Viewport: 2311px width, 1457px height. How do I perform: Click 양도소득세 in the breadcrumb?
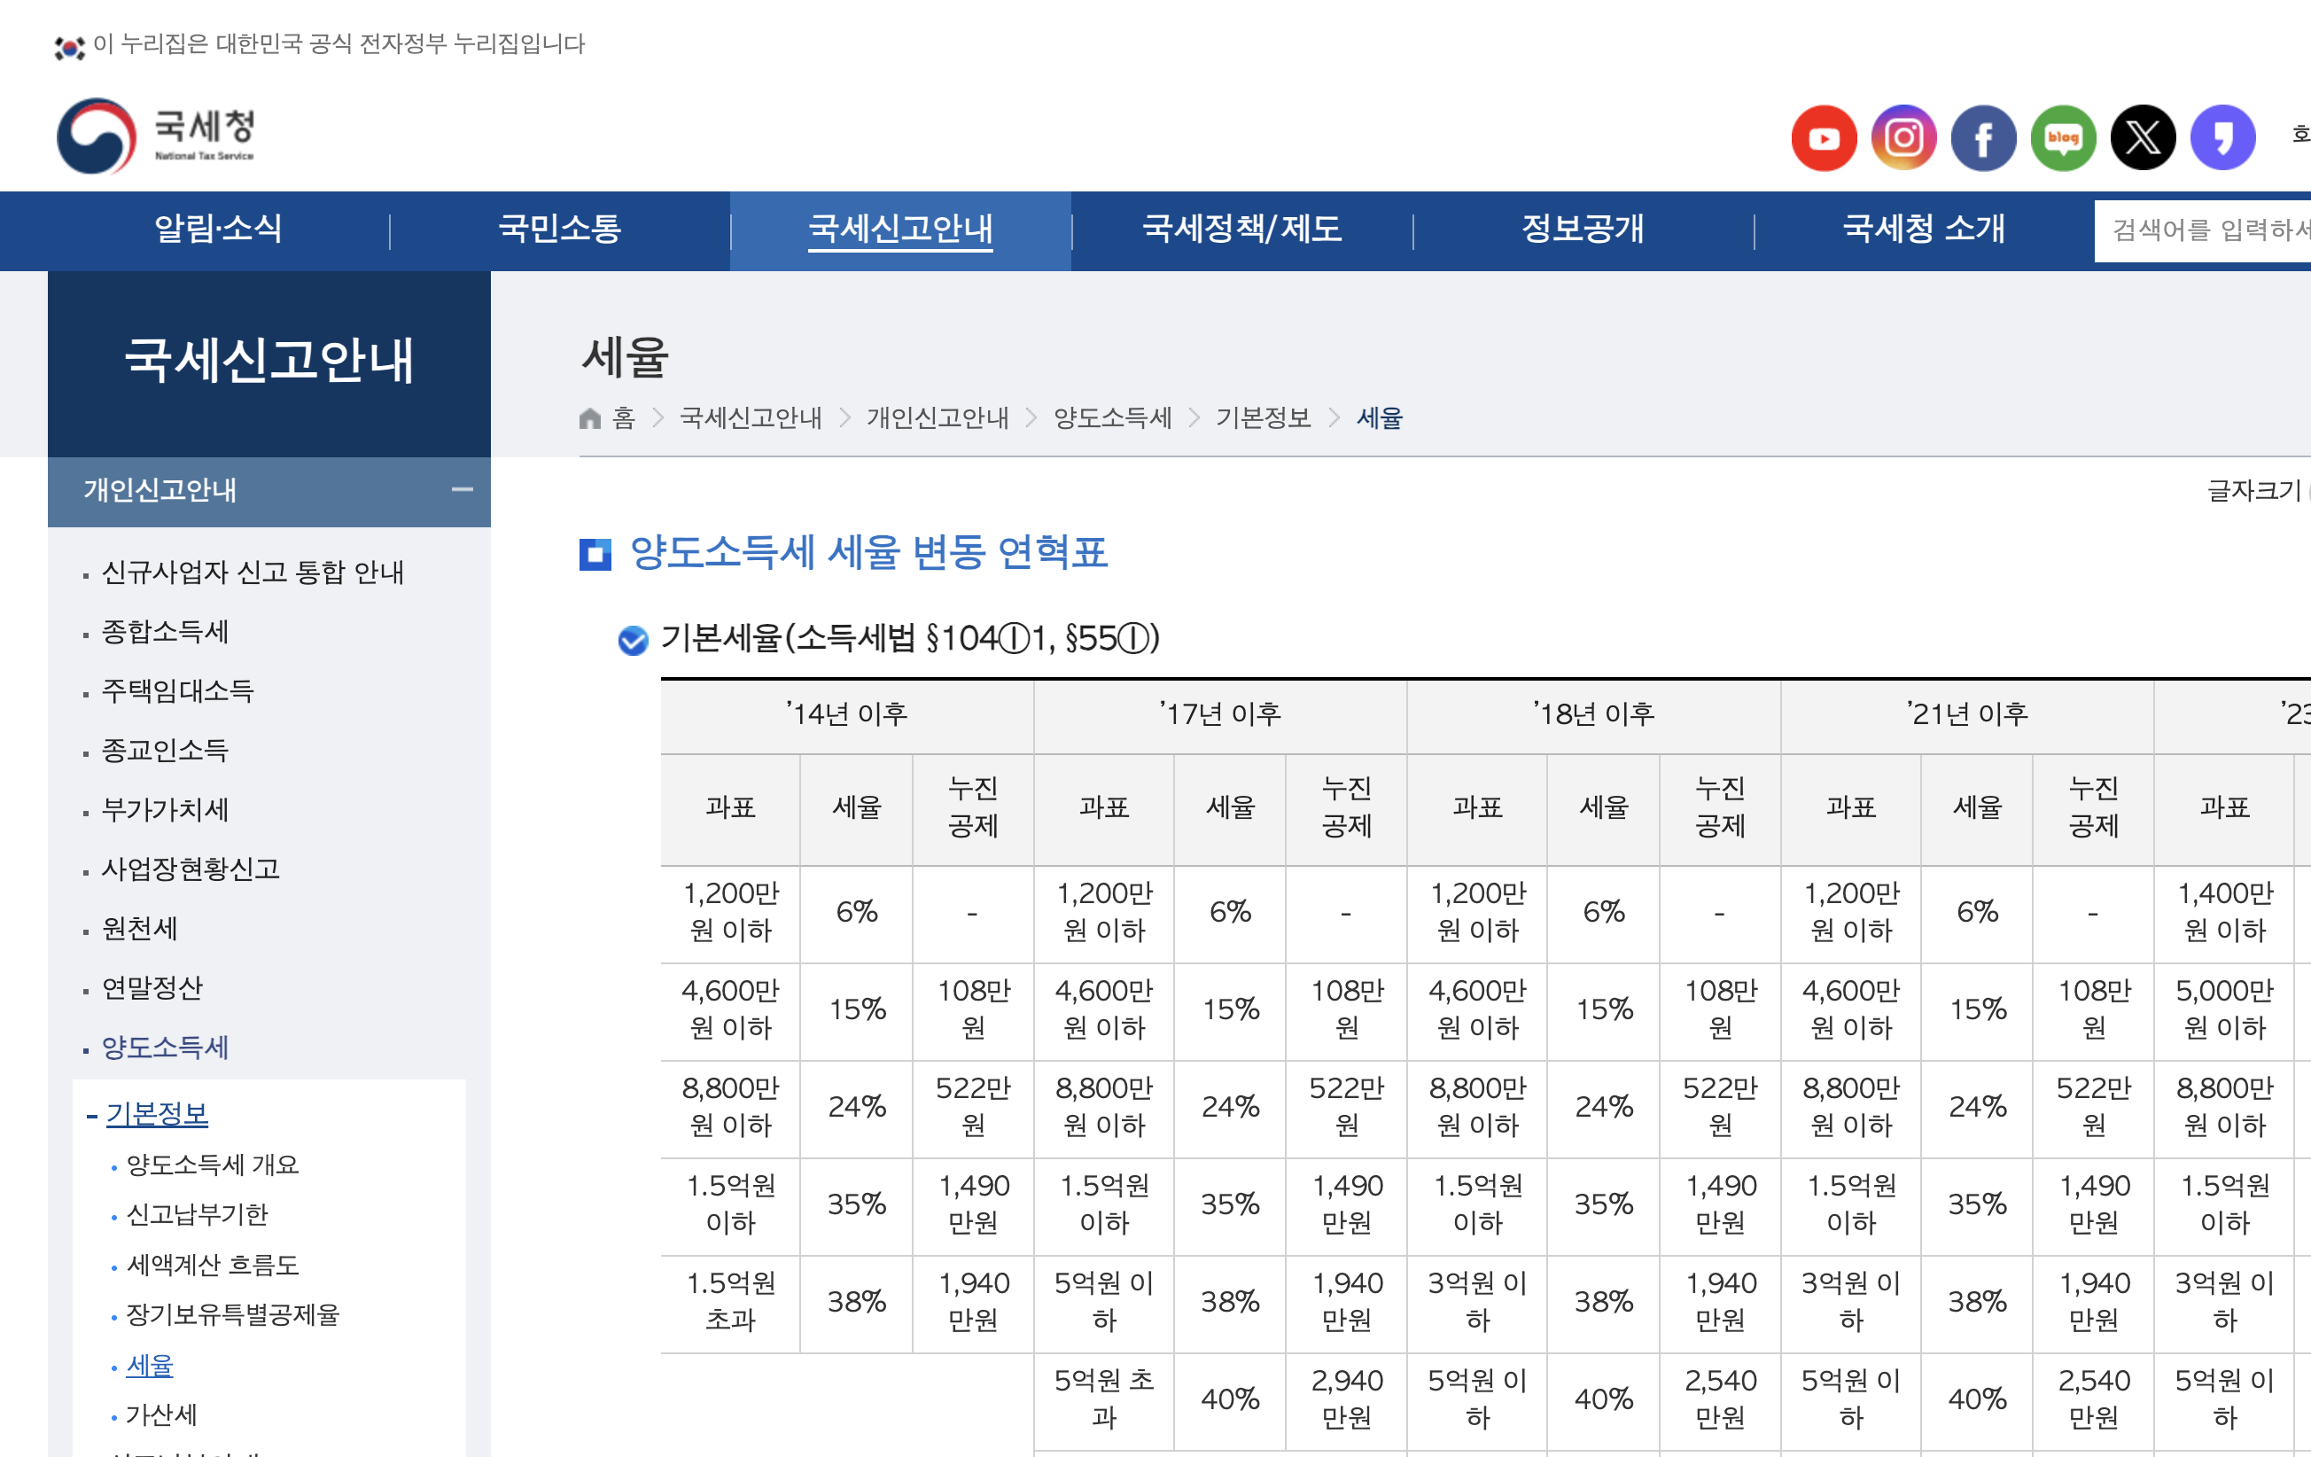tap(1112, 418)
